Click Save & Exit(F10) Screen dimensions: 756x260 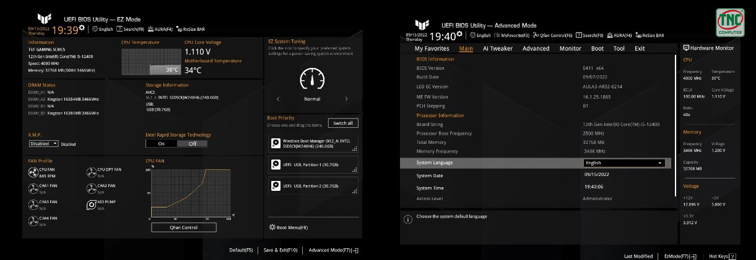click(280, 250)
